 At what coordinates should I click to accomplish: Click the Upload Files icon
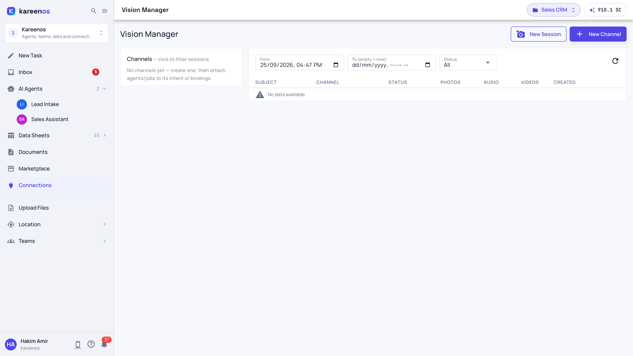pos(11,208)
